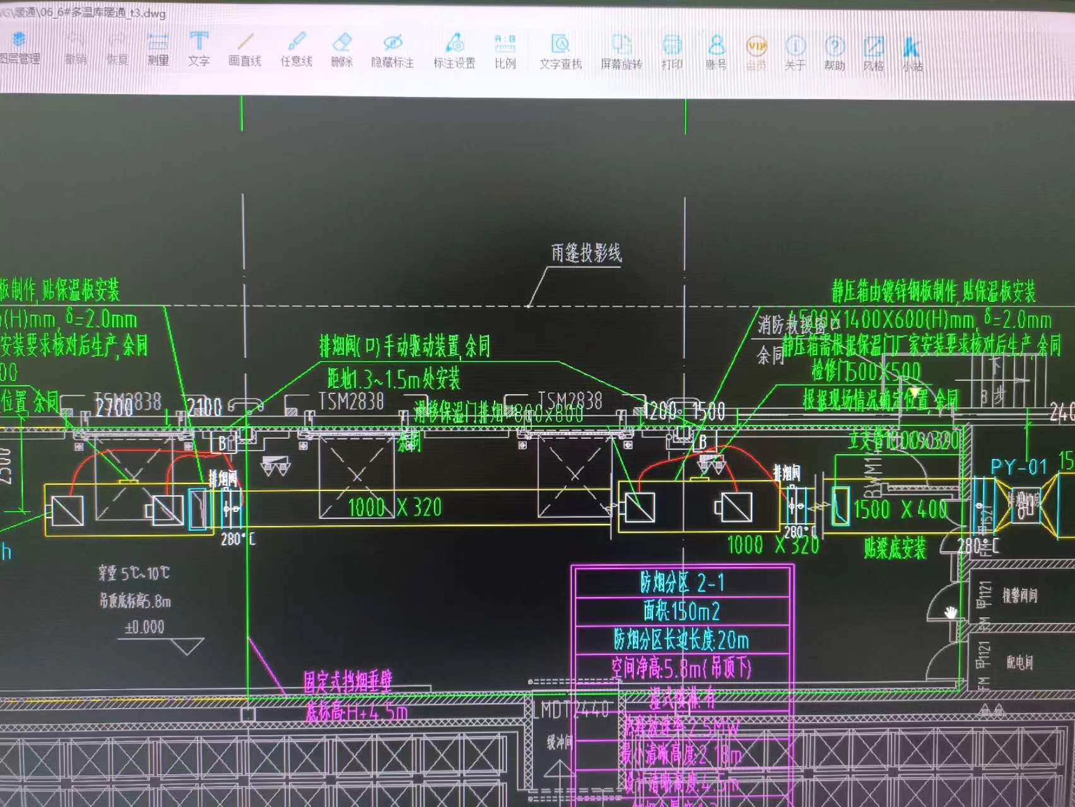The height and width of the screenshot is (807, 1075).
Task: Click the PY-01 fan label
Action: tap(1019, 467)
